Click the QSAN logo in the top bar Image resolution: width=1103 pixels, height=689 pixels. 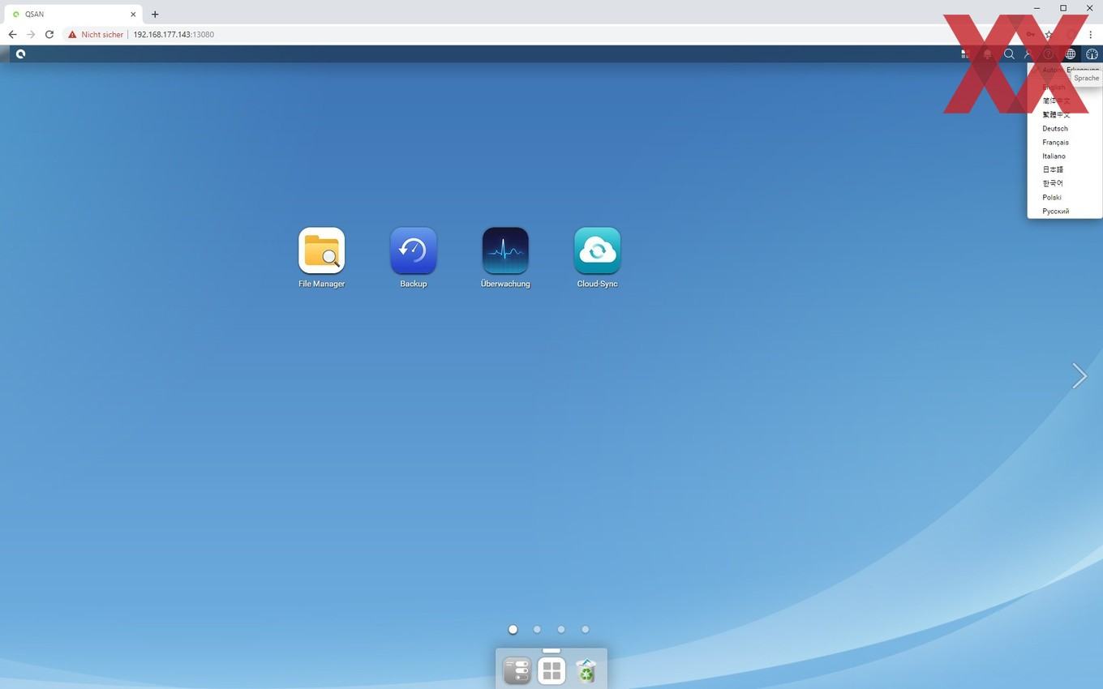pyautogui.click(x=20, y=53)
